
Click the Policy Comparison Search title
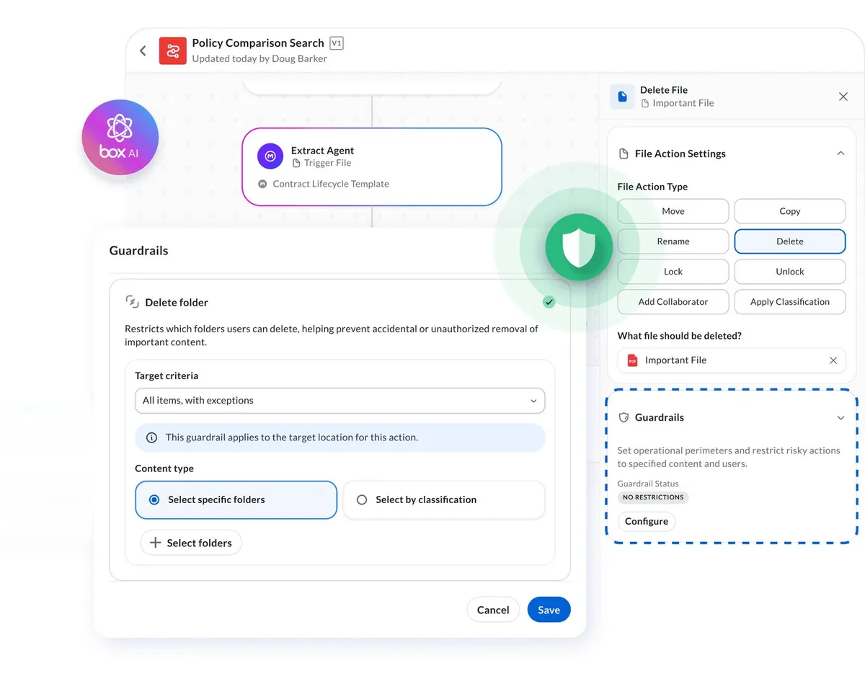coord(258,43)
